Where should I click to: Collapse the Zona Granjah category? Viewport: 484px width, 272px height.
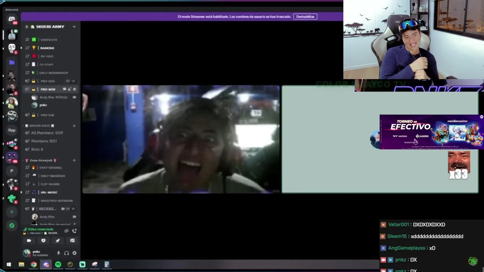point(40,160)
